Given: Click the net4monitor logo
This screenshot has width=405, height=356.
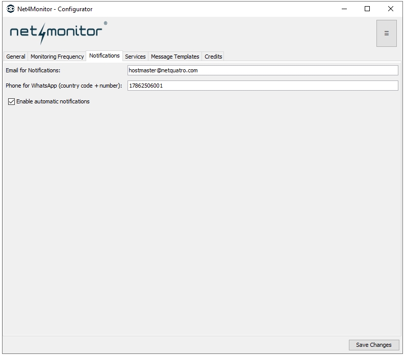Looking at the screenshot, I should click(58, 33).
